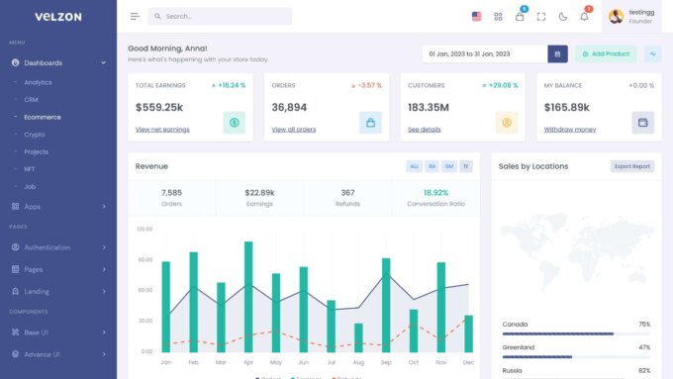Collapse the Dashboards chevron

(x=104, y=62)
